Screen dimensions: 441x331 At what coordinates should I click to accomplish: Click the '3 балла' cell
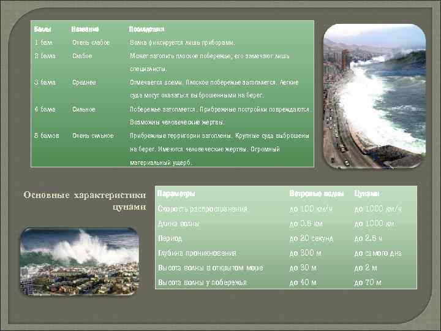pyautogui.click(x=45, y=83)
